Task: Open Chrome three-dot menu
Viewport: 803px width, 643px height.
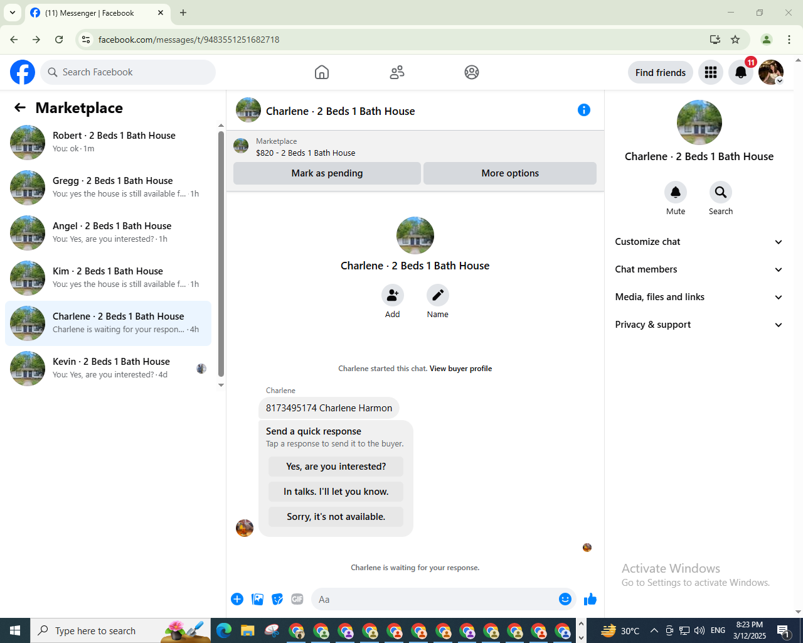Action: point(789,40)
